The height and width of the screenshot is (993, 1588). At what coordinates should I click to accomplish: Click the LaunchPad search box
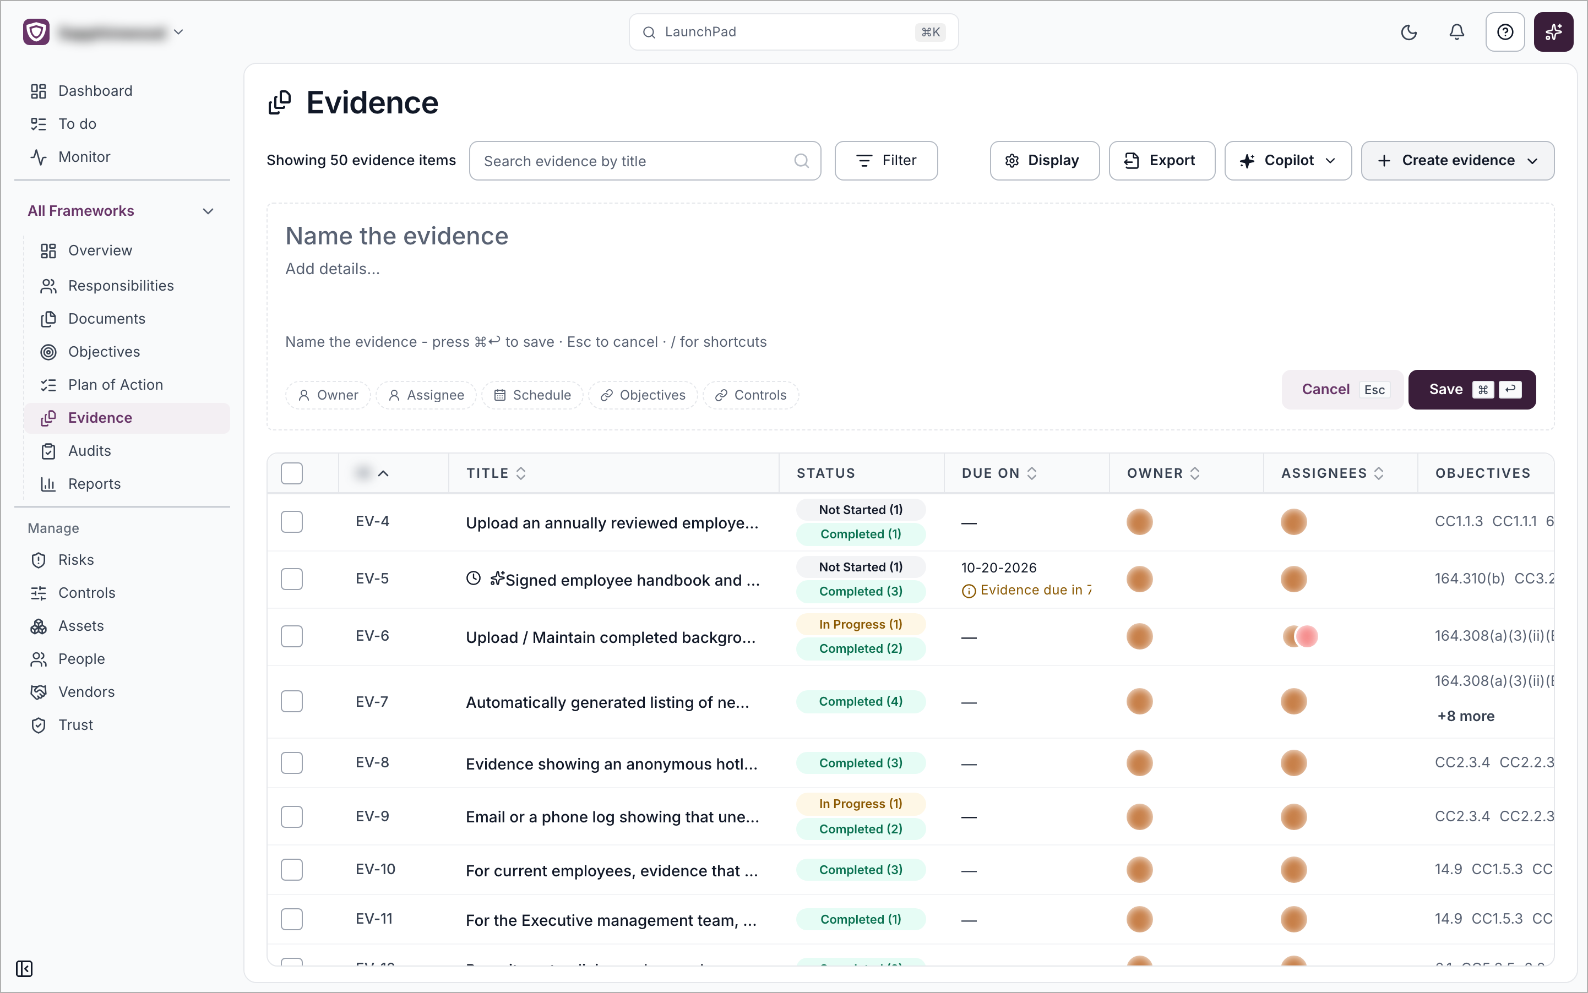[793, 32]
